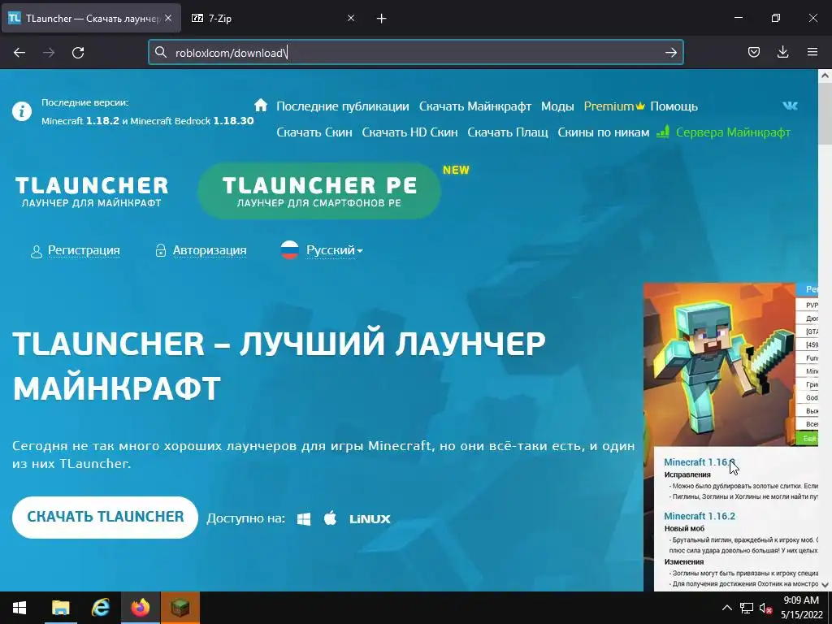Viewport: 832px width, 624px height.
Task: Click the scrollbar down arrow
Action: pyautogui.click(x=825, y=585)
